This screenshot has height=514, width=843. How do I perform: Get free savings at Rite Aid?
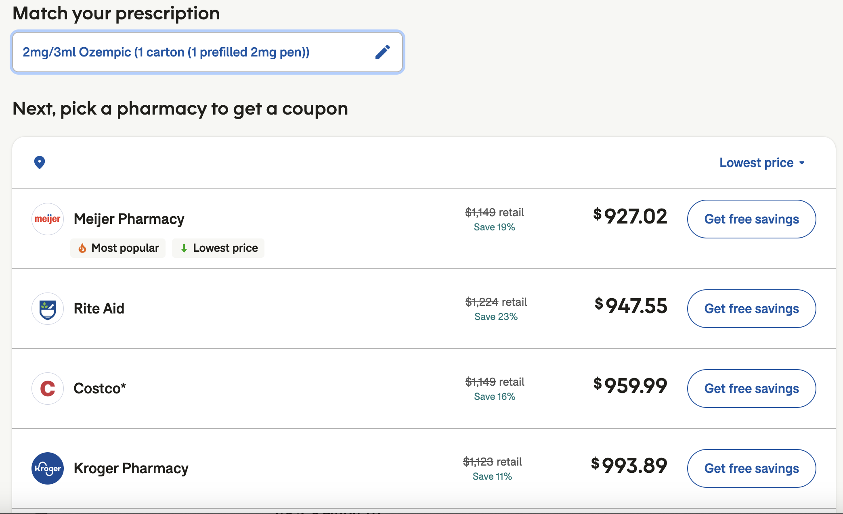pyautogui.click(x=751, y=309)
